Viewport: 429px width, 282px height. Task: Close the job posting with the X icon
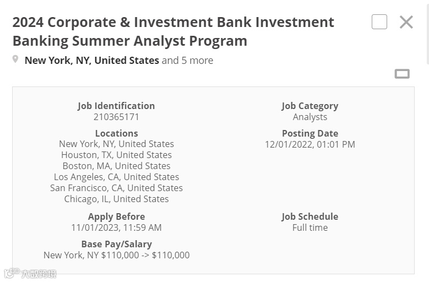coord(406,22)
